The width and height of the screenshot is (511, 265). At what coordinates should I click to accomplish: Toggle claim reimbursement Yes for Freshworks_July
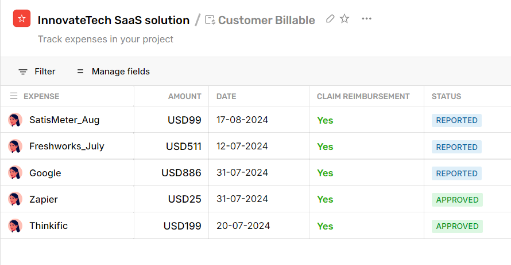pos(325,147)
